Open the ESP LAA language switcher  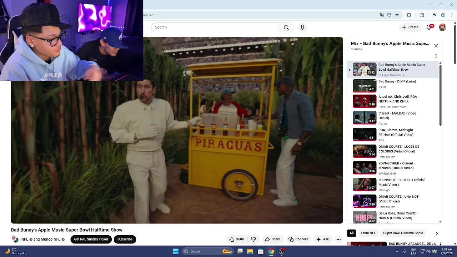coord(413,251)
